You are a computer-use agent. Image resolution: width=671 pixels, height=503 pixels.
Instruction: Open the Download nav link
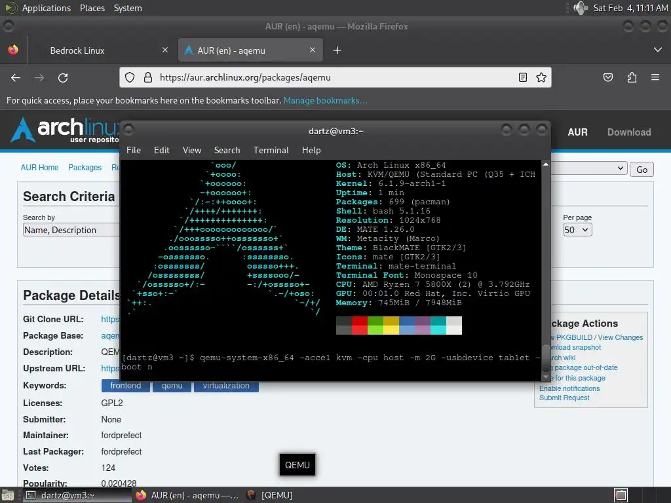coord(629,132)
